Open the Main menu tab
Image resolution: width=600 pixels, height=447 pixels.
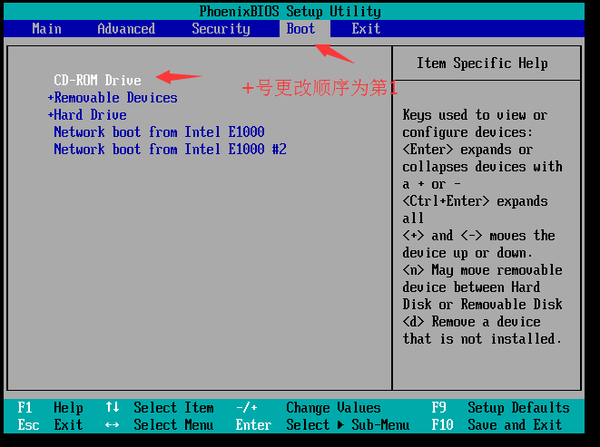click(x=46, y=29)
